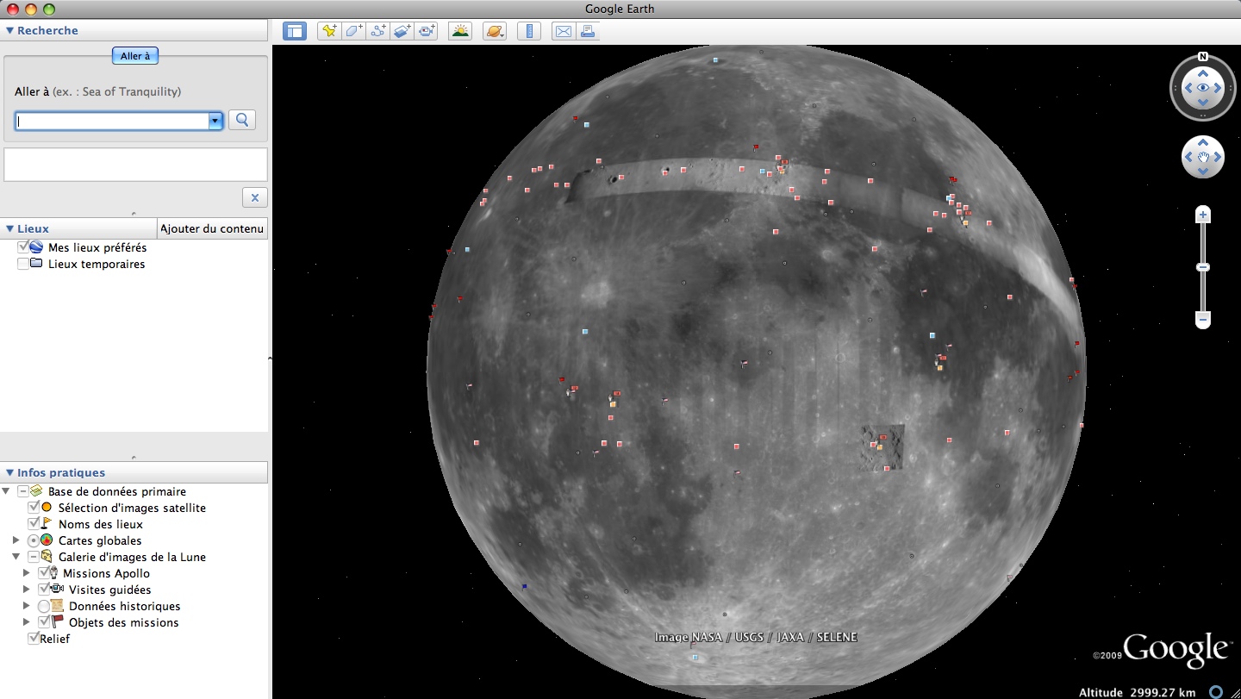The height and width of the screenshot is (699, 1241).
Task: Expand the Visites guidées tree node
Action: tap(26, 590)
